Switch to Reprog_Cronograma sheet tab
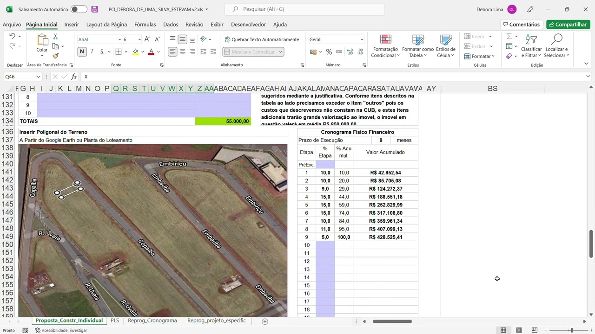Viewport: 595px width, 334px height. [x=152, y=321]
